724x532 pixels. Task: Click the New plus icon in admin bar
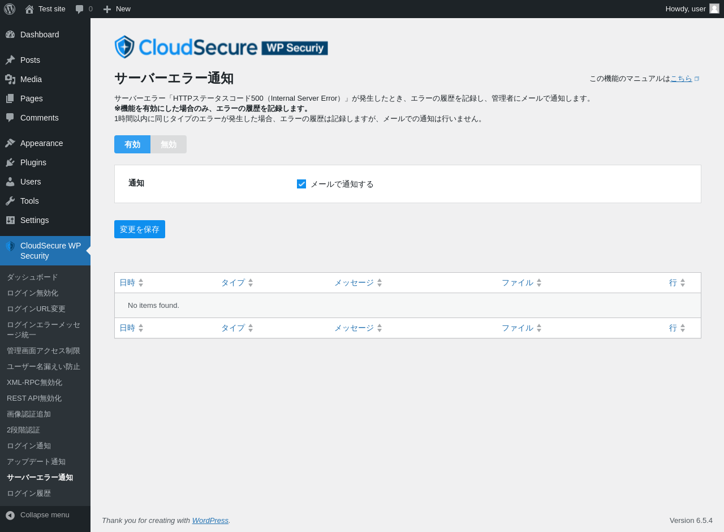tap(107, 9)
